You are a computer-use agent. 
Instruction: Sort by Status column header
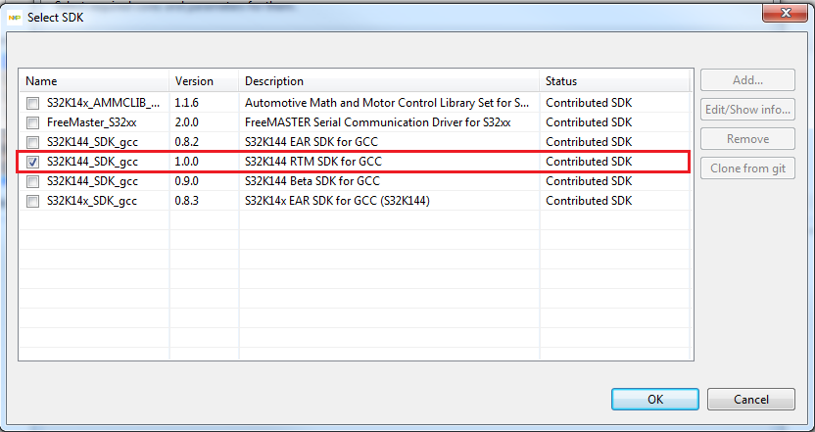pos(614,81)
